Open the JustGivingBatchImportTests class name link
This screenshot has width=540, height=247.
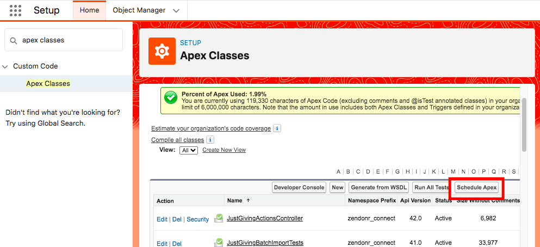tap(265, 243)
